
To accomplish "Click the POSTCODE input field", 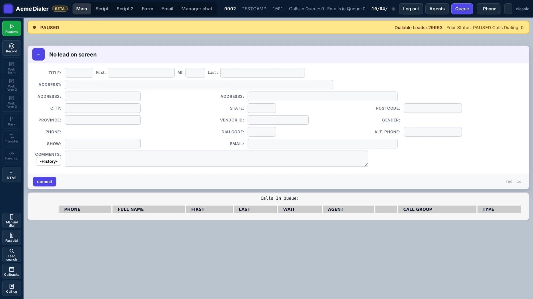I will 433,108.
